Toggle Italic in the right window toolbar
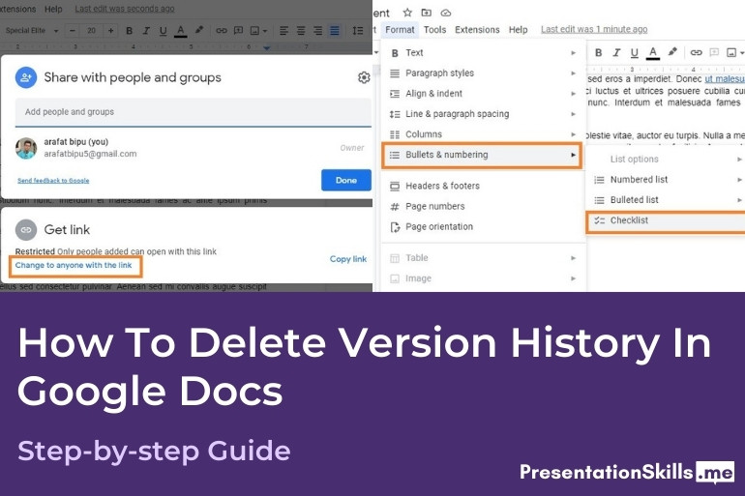745x496 pixels. pyautogui.click(x=616, y=52)
